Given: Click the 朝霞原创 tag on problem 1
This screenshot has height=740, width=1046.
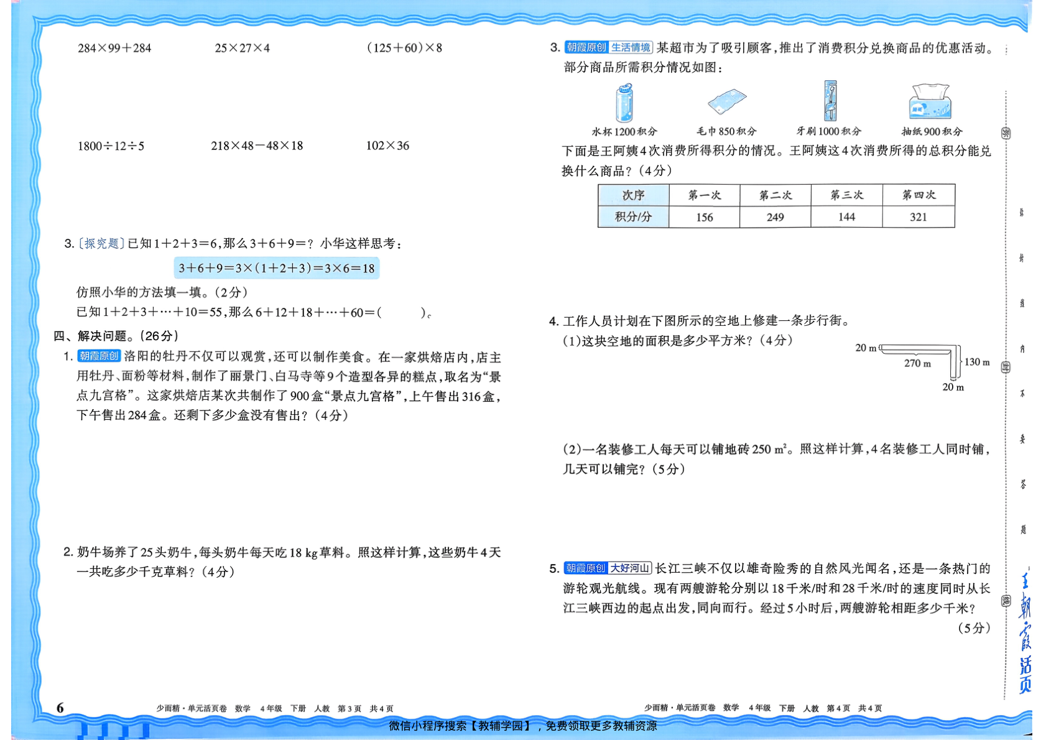Looking at the screenshot, I should pyautogui.click(x=98, y=356).
